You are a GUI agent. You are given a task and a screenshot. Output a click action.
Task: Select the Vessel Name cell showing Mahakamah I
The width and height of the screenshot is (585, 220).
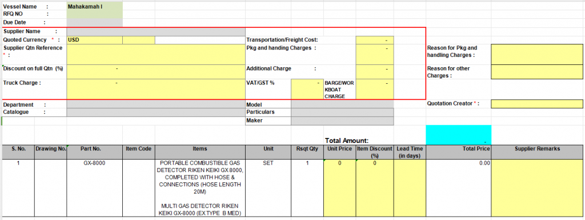(x=94, y=6)
